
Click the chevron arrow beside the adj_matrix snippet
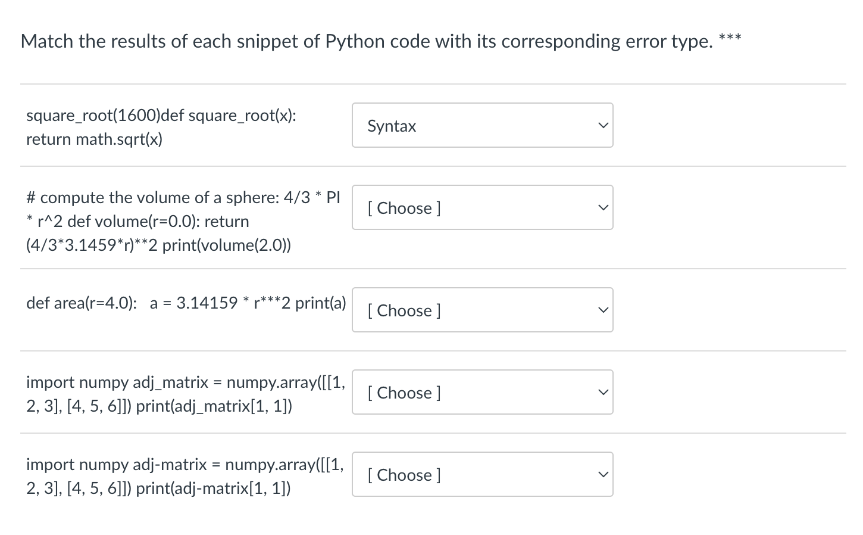click(604, 393)
